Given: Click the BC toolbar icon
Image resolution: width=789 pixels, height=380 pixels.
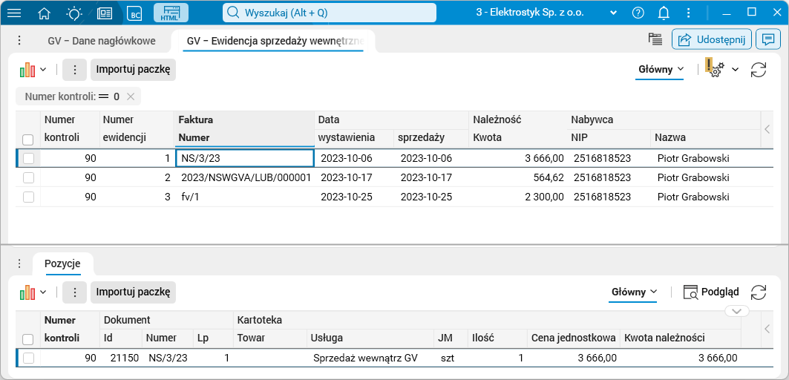Looking at the screenshot, I should (135, 13).
